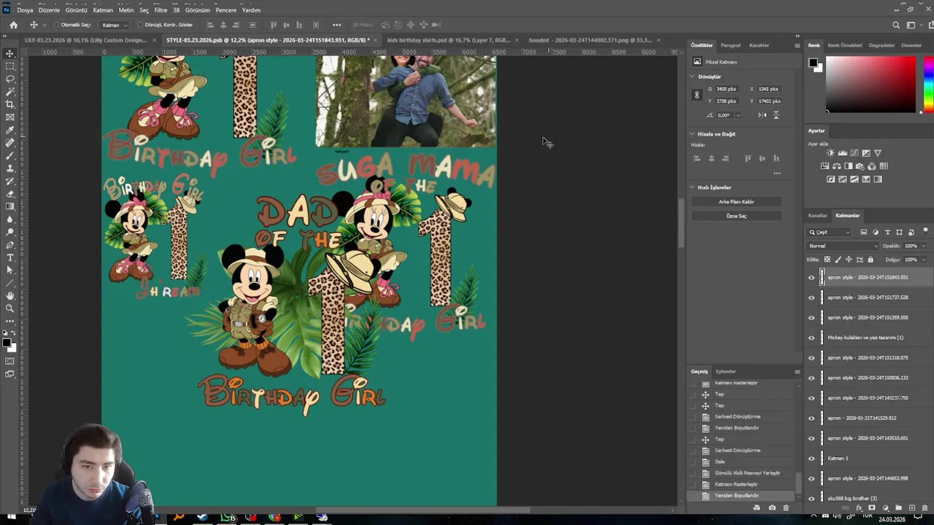Screen dimensions: 934x525
Task: Align top edges in Hizala ve Dağıt
Action: click(748, 158)
